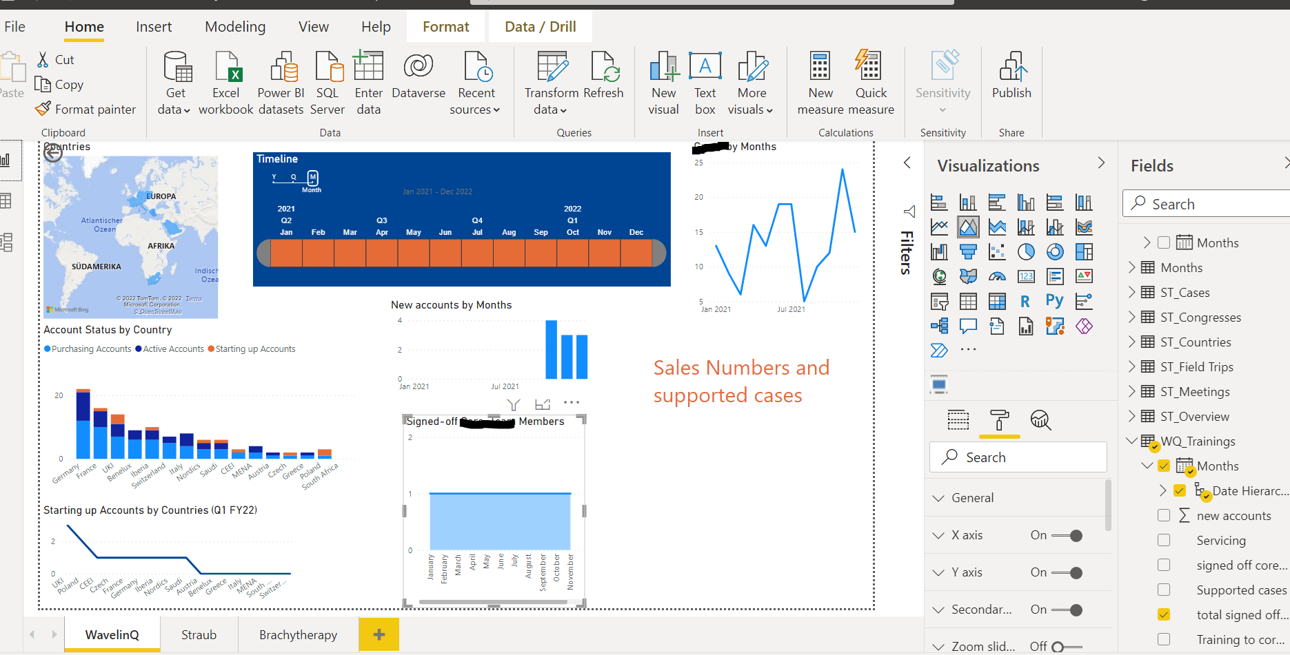Check the Supported cases field
This screenshot has width=1290, height=655.
1164,590
